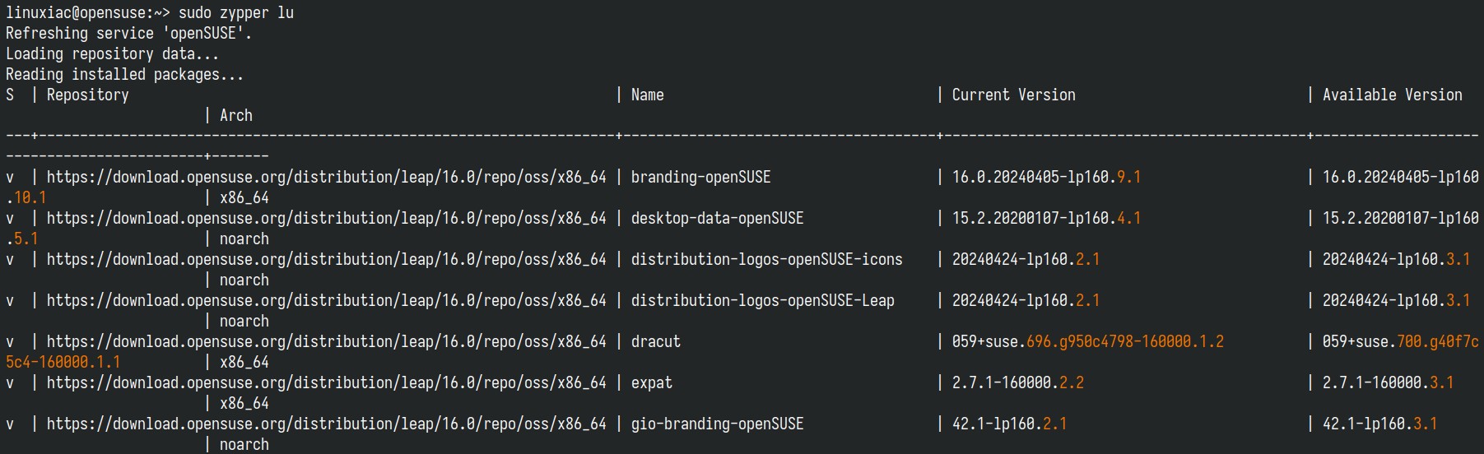The image size is (1484, 454).
Task: Select the distribution-logos-openSUSE-Leap package name
Action: coord(762,300)
